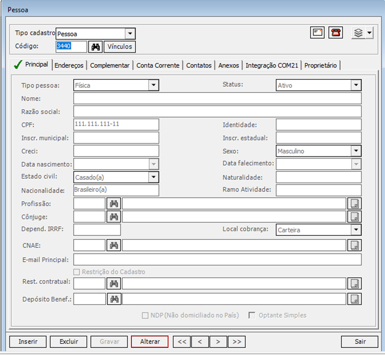Open the Tipo pessoa dropdown
The width and height of the screenshot is (385, 355).
154,86
